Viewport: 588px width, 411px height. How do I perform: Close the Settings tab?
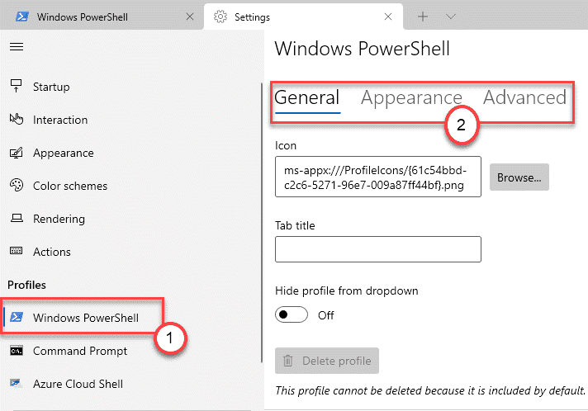[388, 17]
